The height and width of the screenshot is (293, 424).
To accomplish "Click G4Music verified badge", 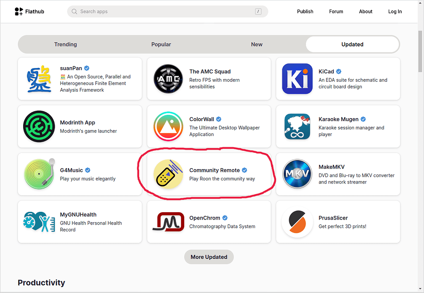I will click(88, 170).
